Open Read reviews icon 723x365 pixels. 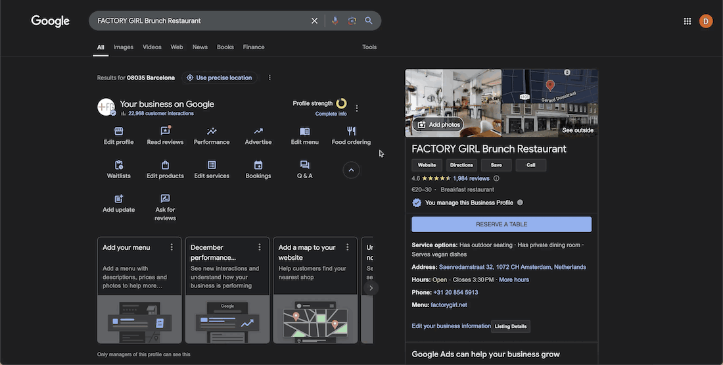(165, 132)
